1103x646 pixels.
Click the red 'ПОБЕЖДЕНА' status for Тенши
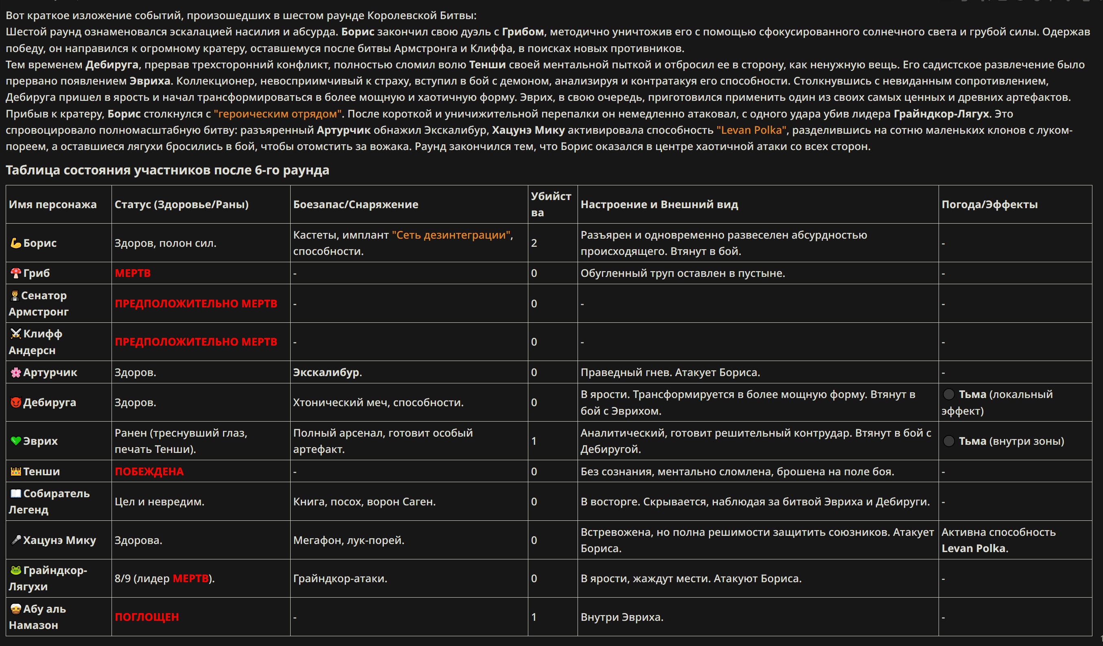pyautogui.click(x=149, y=472)
